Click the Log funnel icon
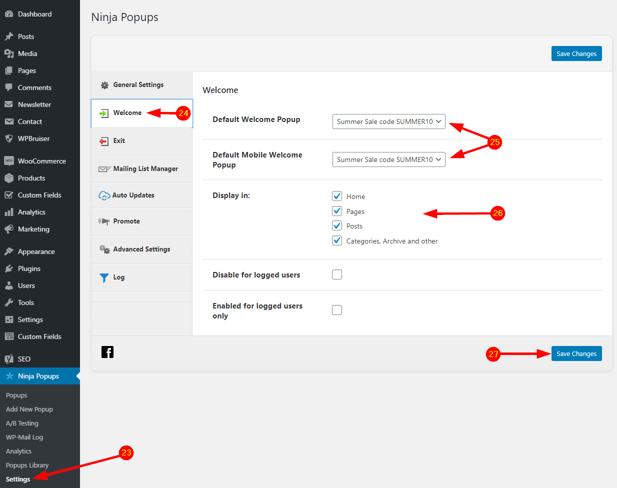The width and height of the screenshot is (617, 488). 104,278
